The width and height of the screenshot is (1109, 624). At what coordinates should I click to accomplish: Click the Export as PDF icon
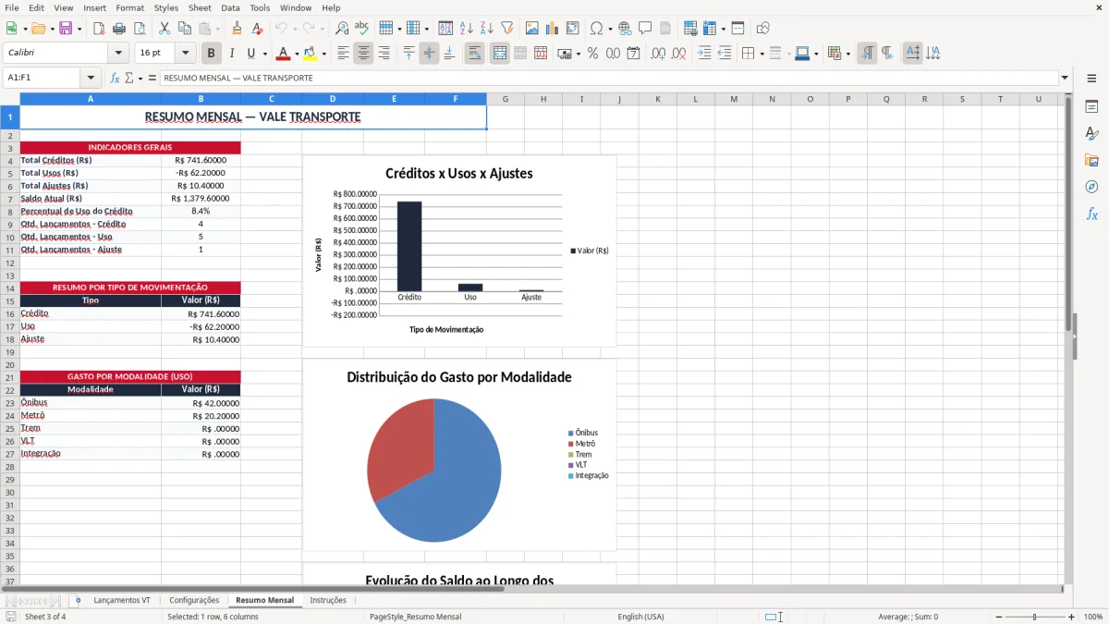[x=99, y=29]
